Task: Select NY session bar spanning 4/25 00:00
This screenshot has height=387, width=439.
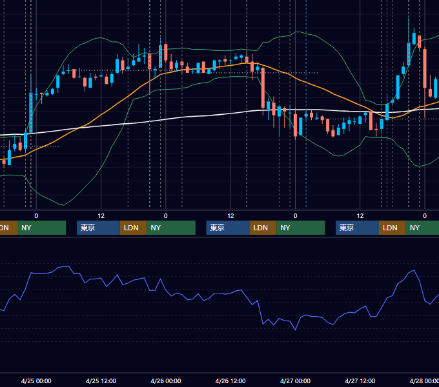Action: (x=42, y=228)
